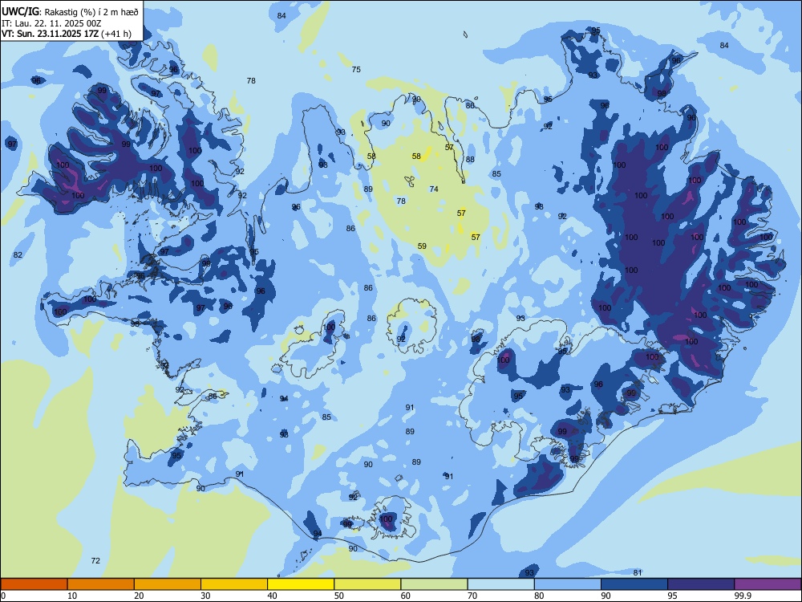
Task: Pick the golden 30–40 legend swatch
Action: click(x=234, y=584)
